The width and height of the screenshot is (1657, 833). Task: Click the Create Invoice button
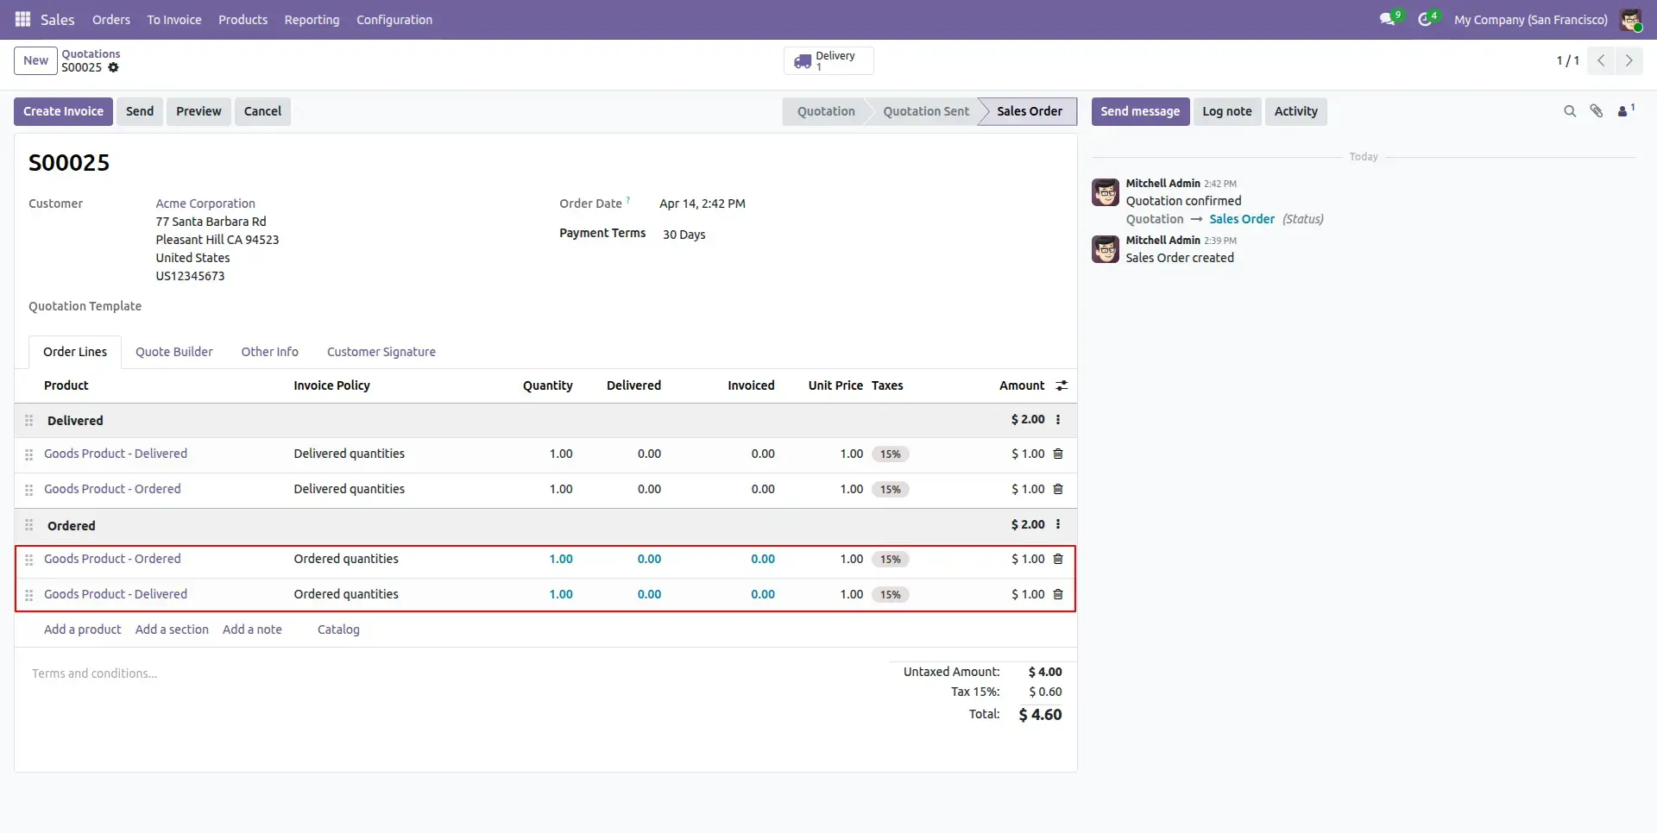coord(63,111)
